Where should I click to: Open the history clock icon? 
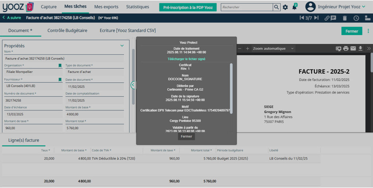coord(356,18)
